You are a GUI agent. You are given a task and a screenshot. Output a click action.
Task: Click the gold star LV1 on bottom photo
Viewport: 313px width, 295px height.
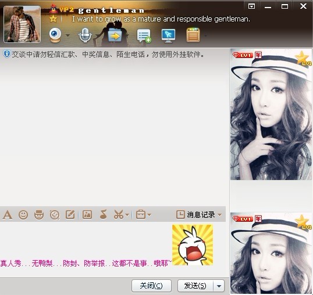[303, 222]
